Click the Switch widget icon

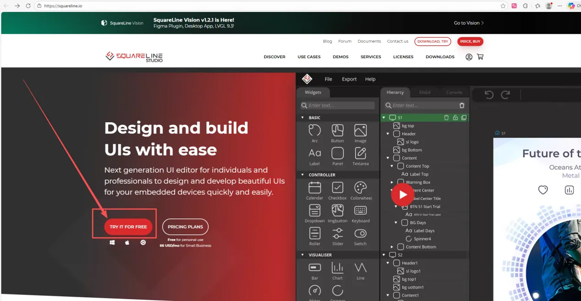(x=360, y=233)
